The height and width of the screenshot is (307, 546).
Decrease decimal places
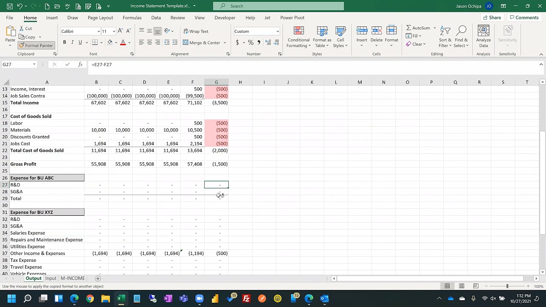pyautogui.click(x=277, y=42)
